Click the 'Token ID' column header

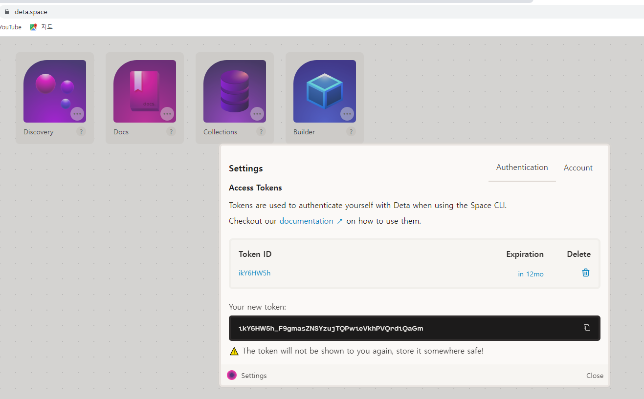(255, 254)
